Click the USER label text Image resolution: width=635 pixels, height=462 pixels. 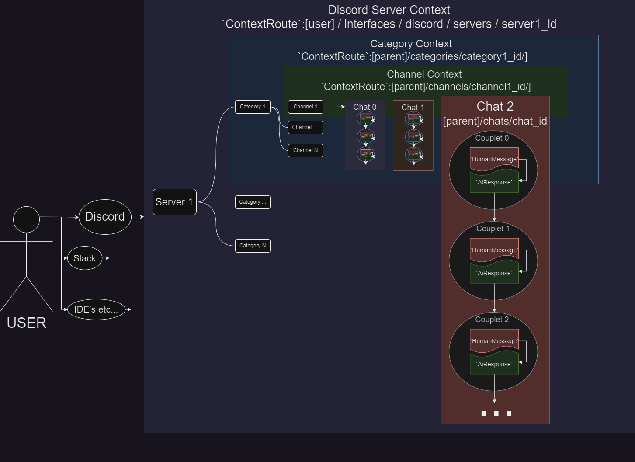pos(26,323)
